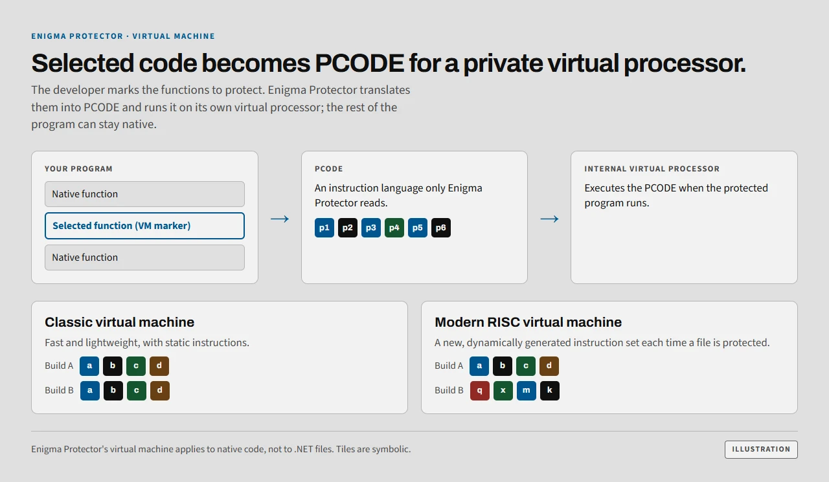Screen dimensions: 829x482
Task: Click the "Modern RISC virtual machine" heading
Action: coord(528,322)
